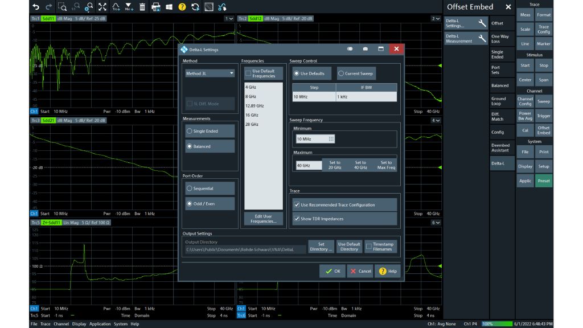
Task: Click the Undo icon in the toolbar
Action: [36, 7]
